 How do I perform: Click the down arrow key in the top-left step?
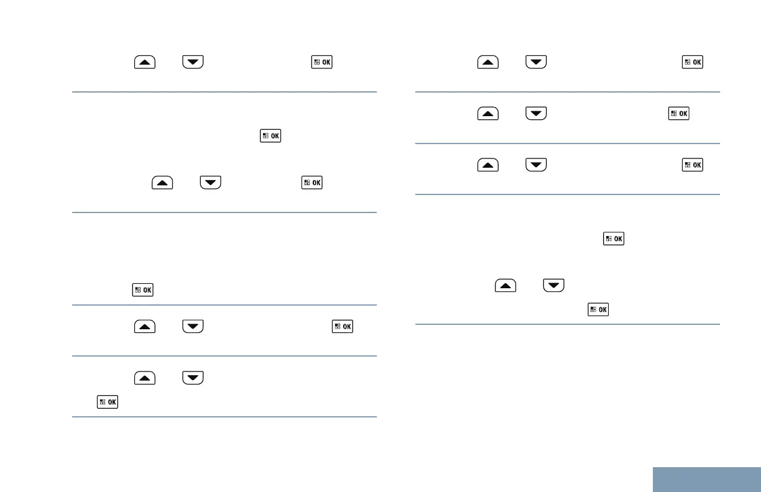[193, 63]
